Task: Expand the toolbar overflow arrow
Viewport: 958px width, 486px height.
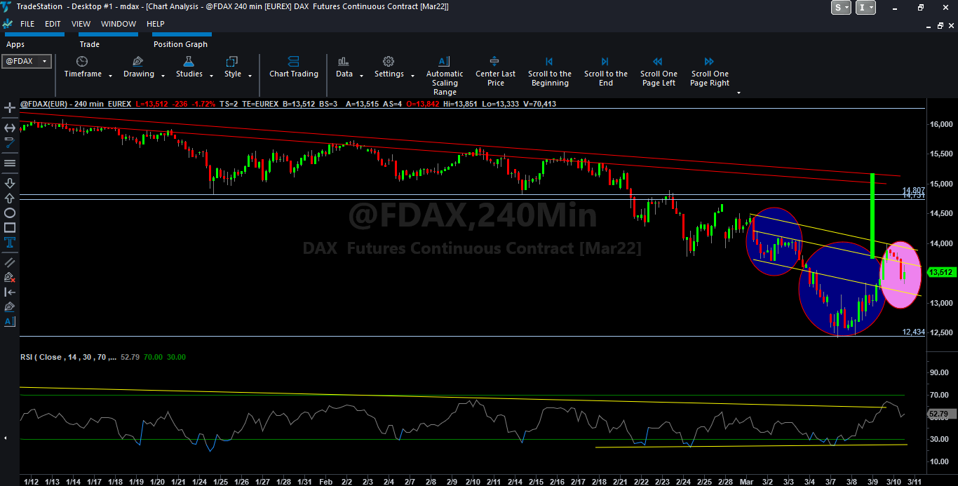Action: pyautogui.click(x=738, y=92)
